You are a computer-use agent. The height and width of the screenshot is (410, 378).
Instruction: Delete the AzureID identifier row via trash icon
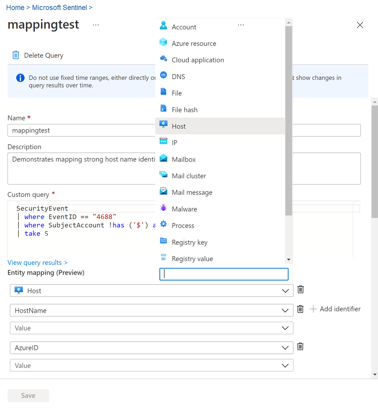(x=300, y=346)
